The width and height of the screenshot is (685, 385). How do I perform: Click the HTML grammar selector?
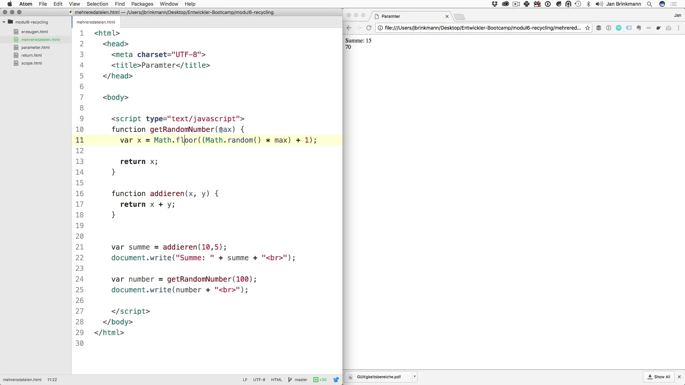click(x=276, y=380)
